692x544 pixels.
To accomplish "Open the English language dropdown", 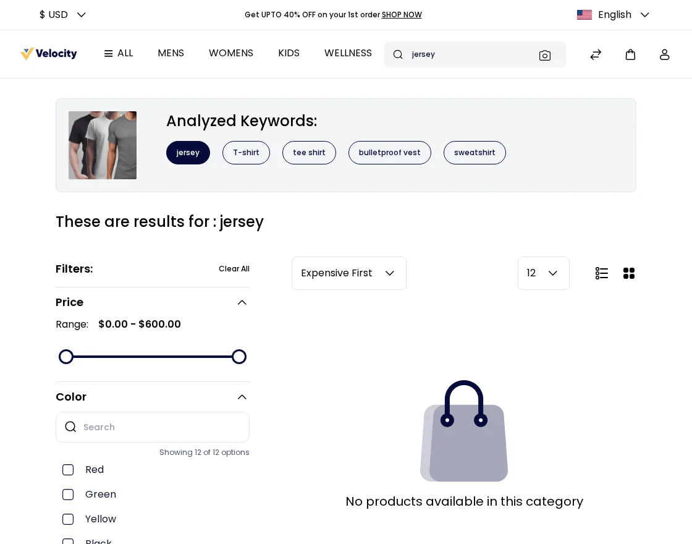I will coord(614,15).
